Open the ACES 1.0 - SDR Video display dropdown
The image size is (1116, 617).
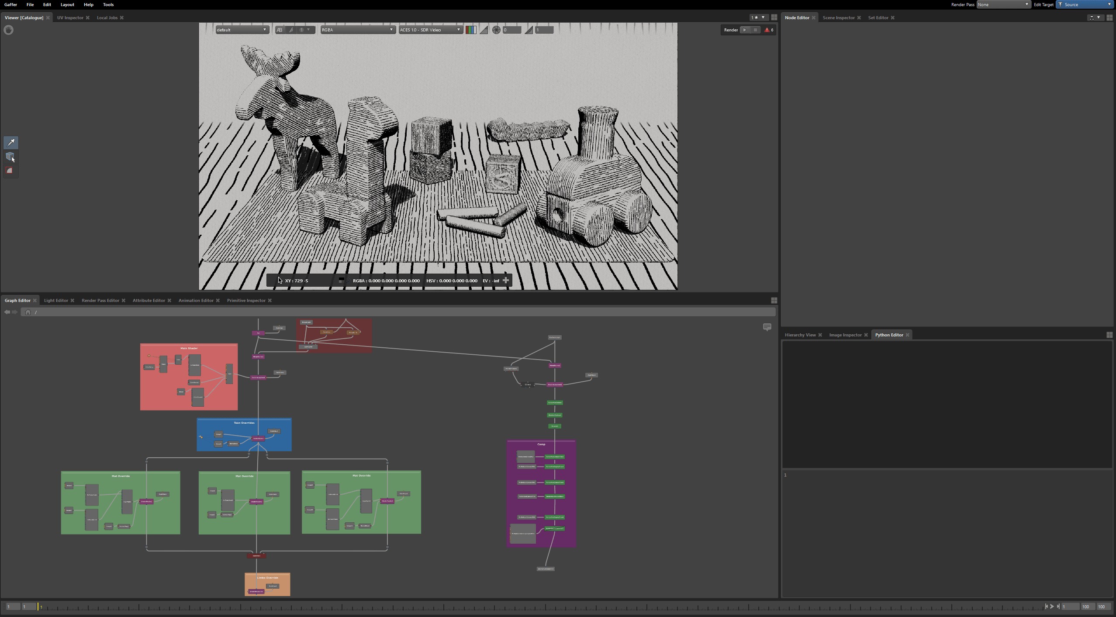pyautogui.click(x=430, y=30)
